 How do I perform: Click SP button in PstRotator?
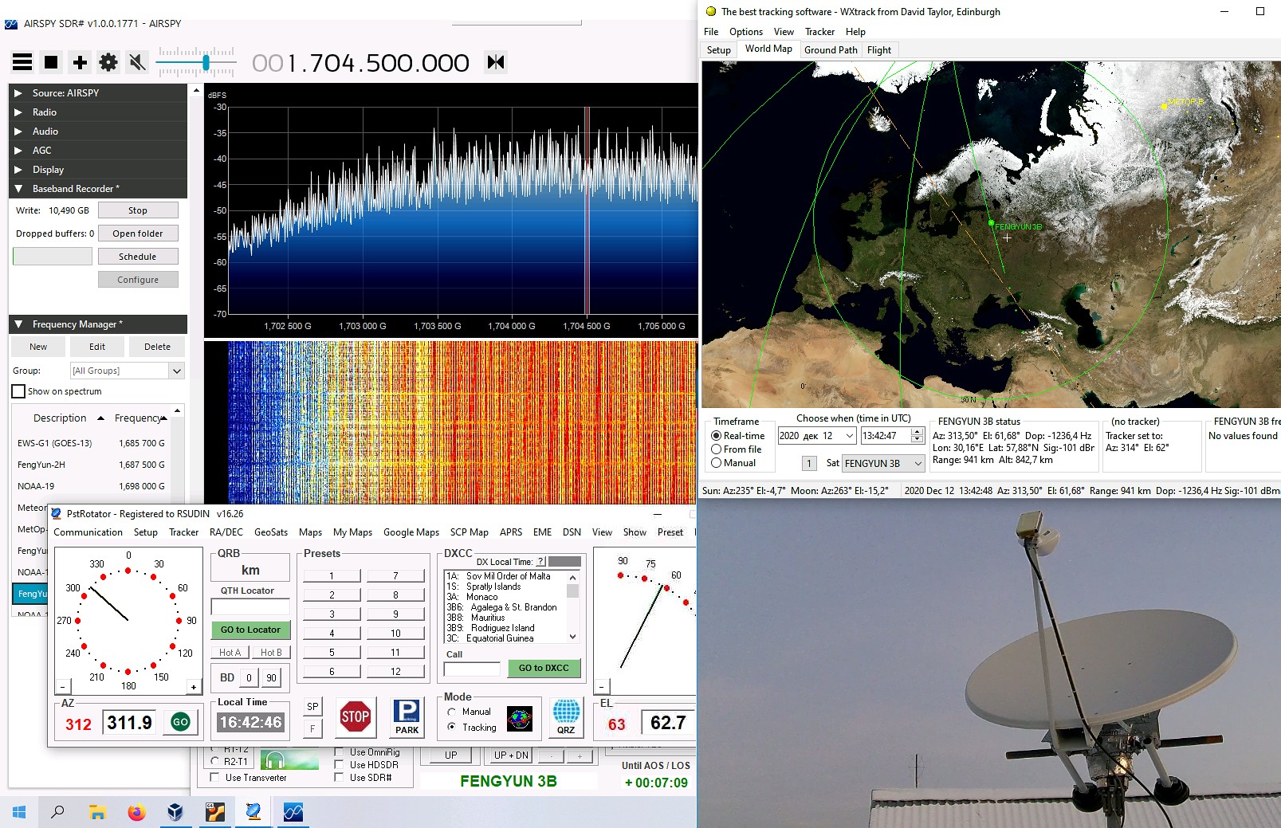pos(312,706)
